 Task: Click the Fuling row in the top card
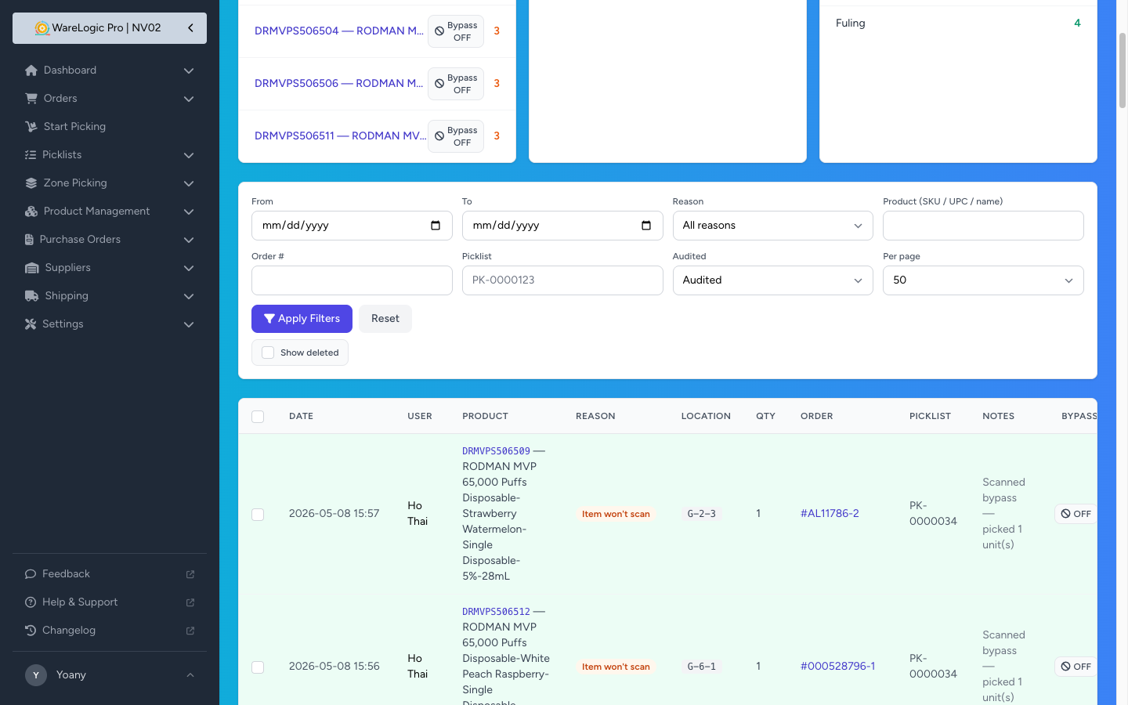click(958, 23)
